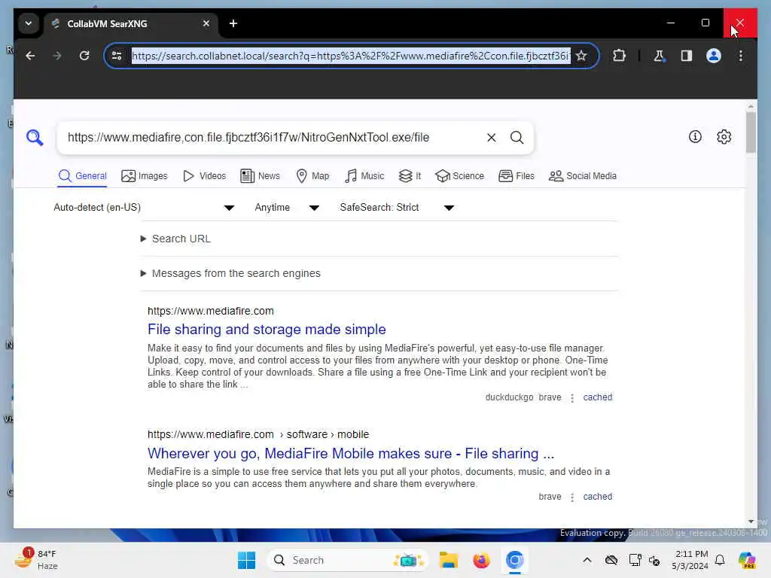Switch to the Social Media category
The image size is (771, 578).
point(583,176)
